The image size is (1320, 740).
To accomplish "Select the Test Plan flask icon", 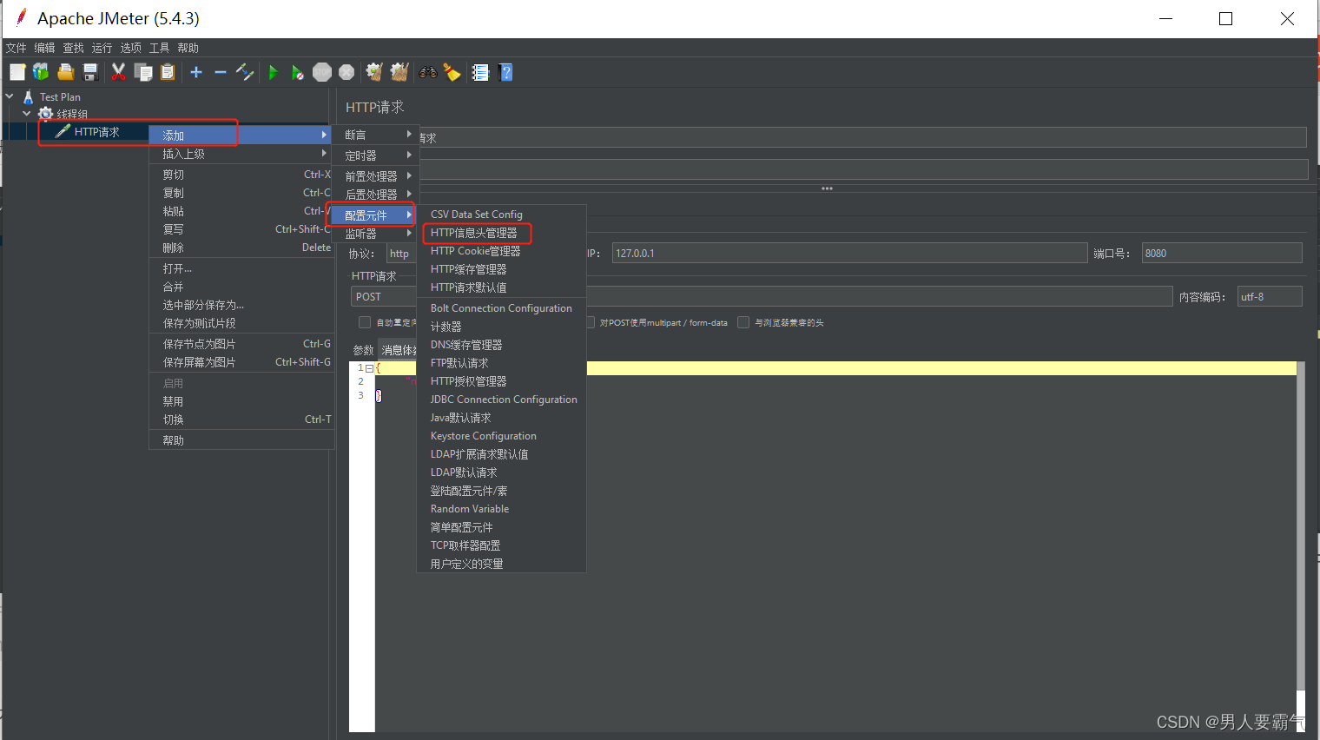I will (x=29, y=97).
